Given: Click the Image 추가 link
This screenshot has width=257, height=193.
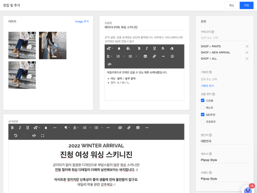Looking at the screenshot, I should tap(82, 21).
